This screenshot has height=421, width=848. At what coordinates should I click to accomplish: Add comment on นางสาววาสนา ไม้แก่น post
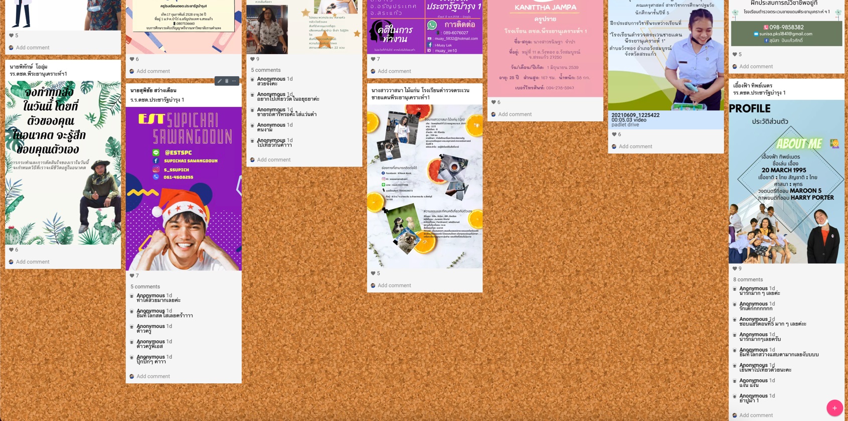pos(394,286)
